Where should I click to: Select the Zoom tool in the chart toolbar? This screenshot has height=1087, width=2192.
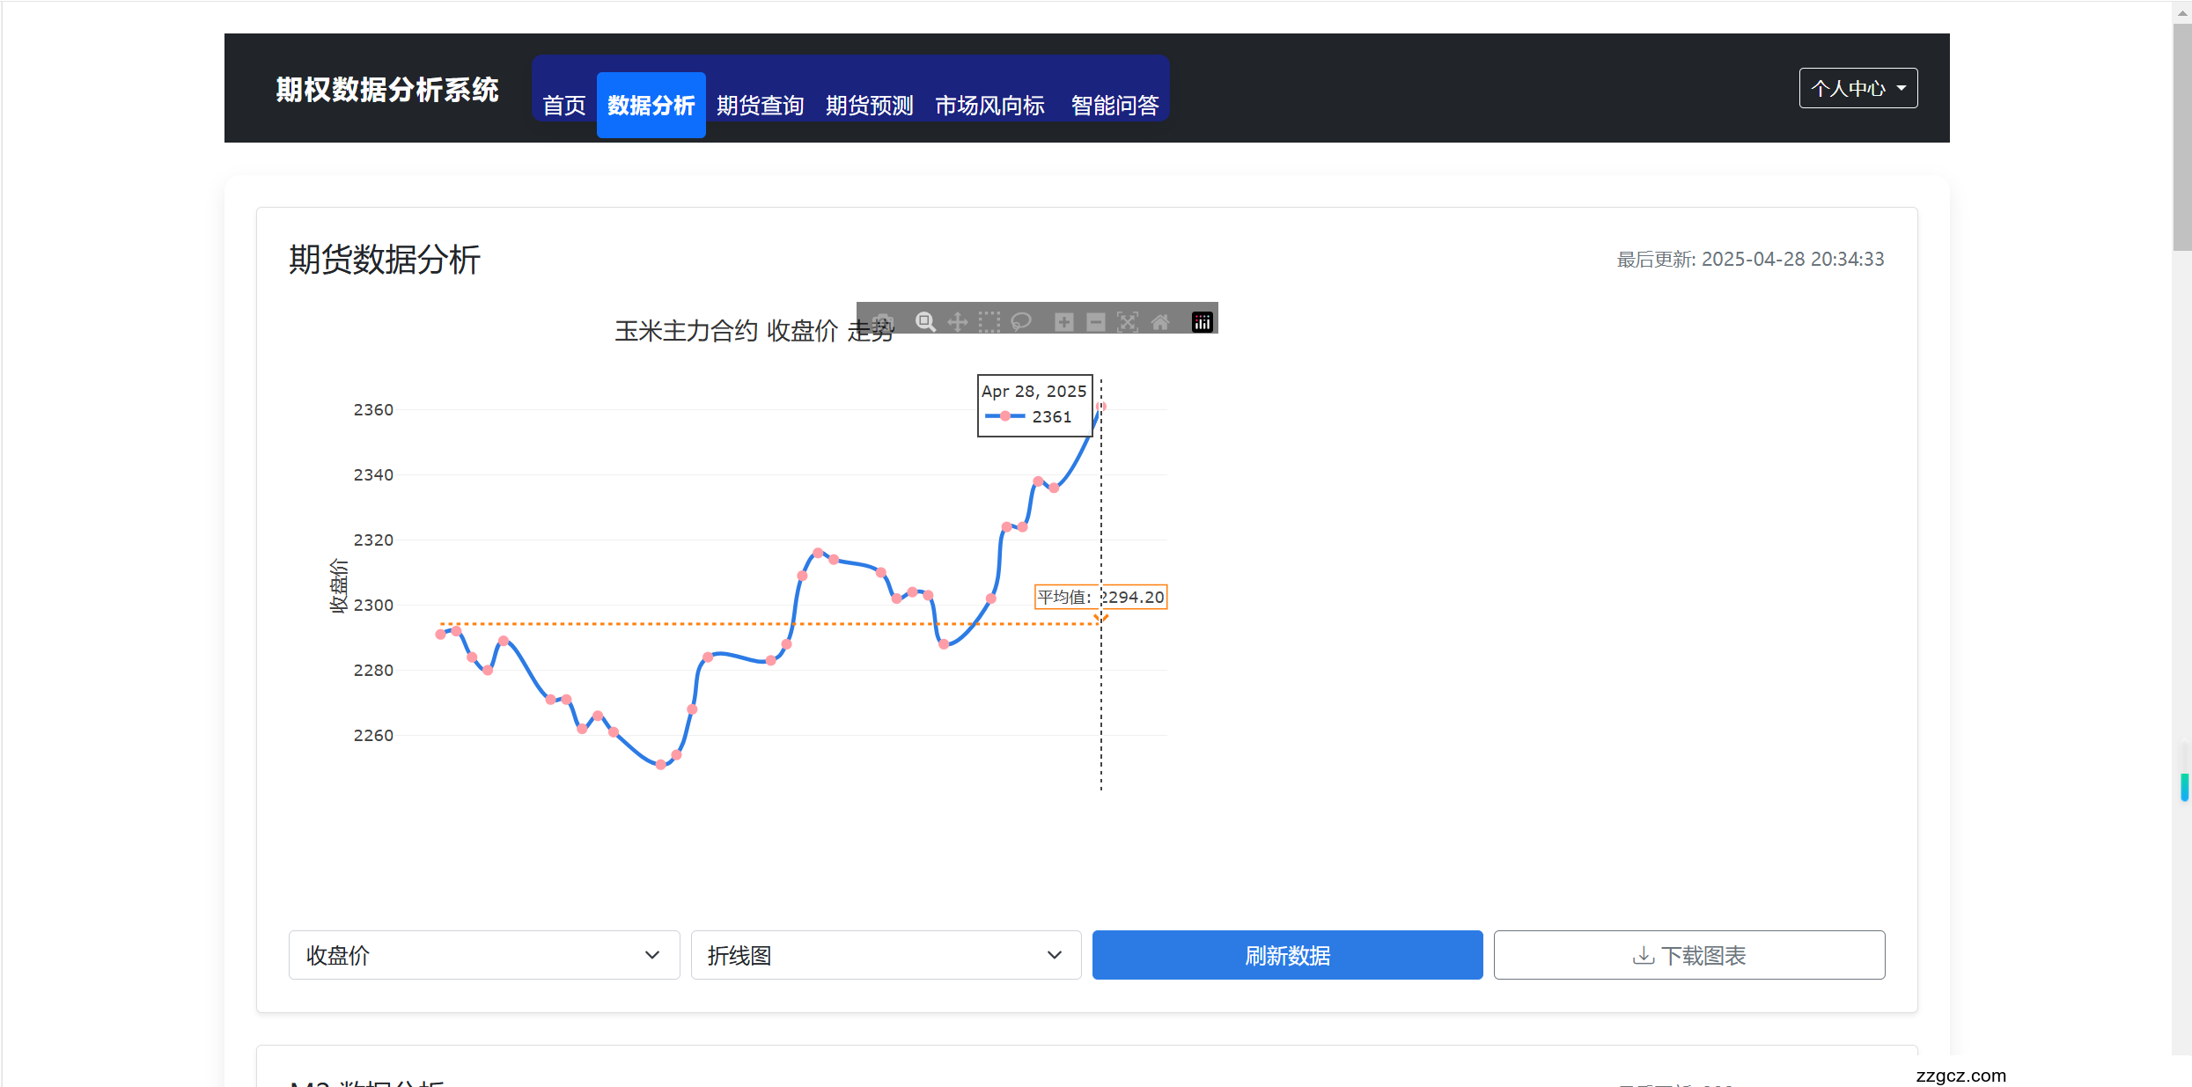pyautogui.click(x=925, y=321)
